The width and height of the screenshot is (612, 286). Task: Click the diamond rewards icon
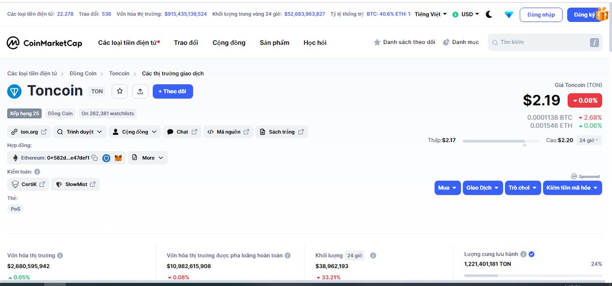(508, 14)
